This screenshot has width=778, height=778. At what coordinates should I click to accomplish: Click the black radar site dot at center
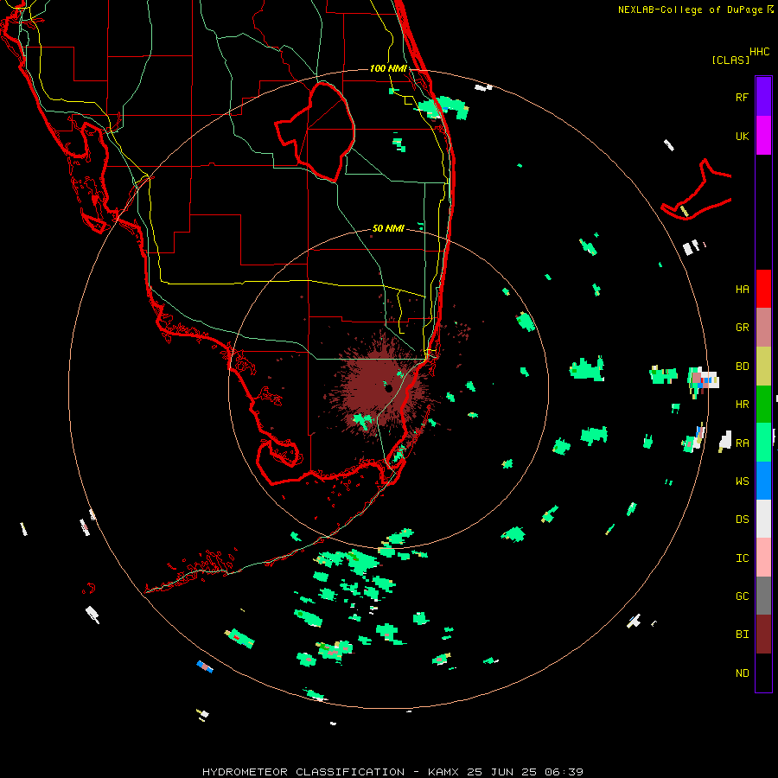point(389,388)
